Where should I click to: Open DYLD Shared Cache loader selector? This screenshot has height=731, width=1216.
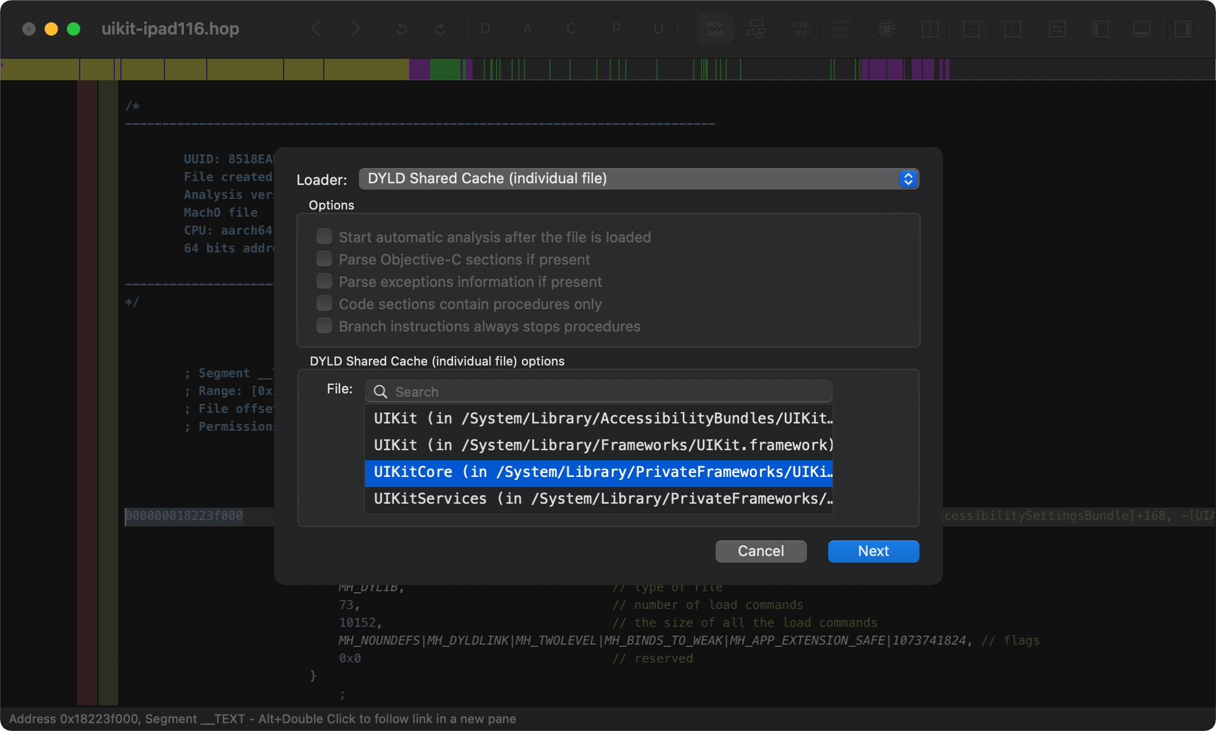click(x=639, y=180)
